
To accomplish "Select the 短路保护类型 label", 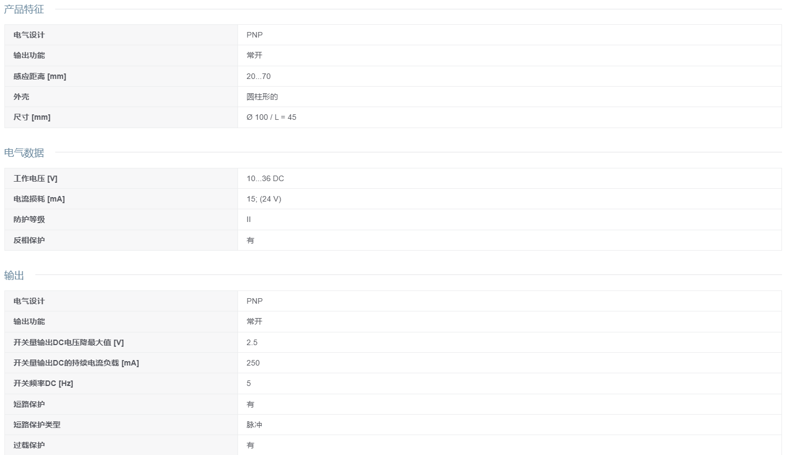I will [x=37, y=425].
